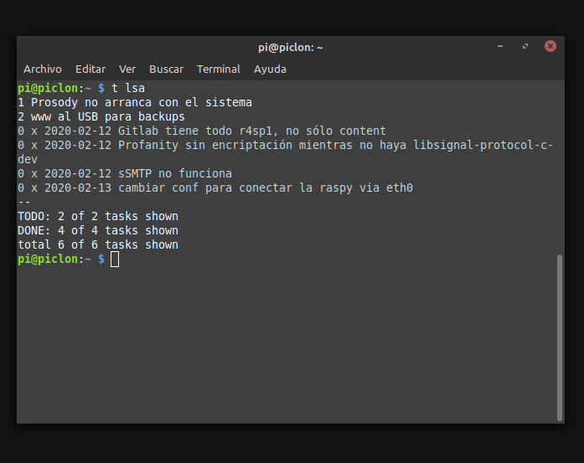Maximize the terminal window
Viewport: 584px width, 463px height.
click(x=525, y=47)
